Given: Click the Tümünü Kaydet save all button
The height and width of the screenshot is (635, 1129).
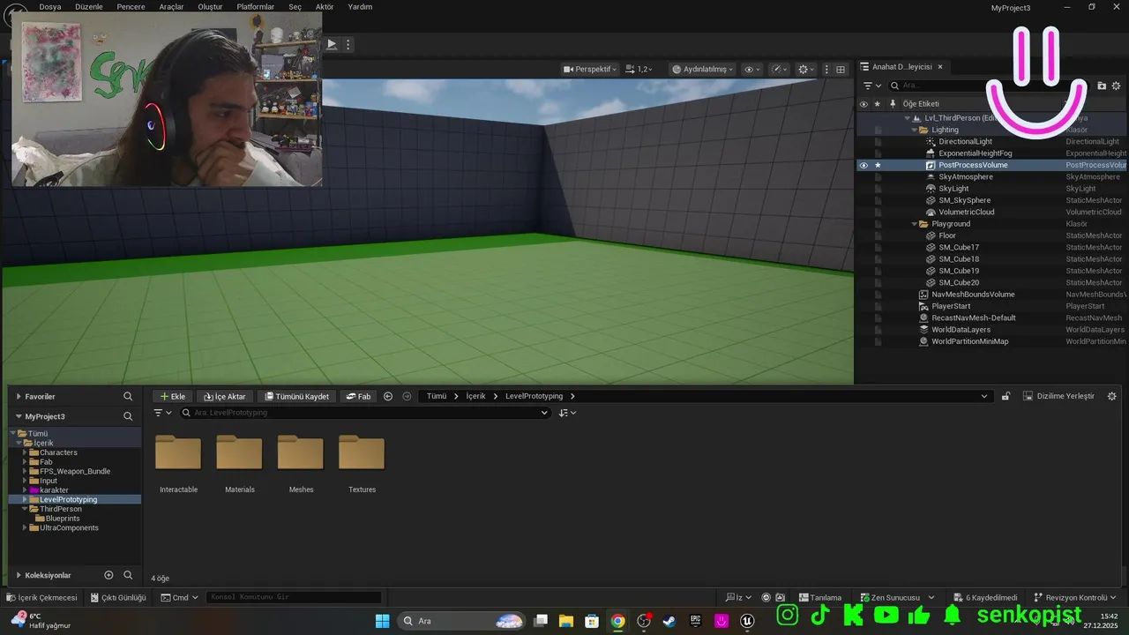Looking at the screenshot, I should point(297,396).
